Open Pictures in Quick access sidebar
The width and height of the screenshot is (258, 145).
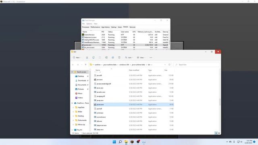click(x=81, y=89)
